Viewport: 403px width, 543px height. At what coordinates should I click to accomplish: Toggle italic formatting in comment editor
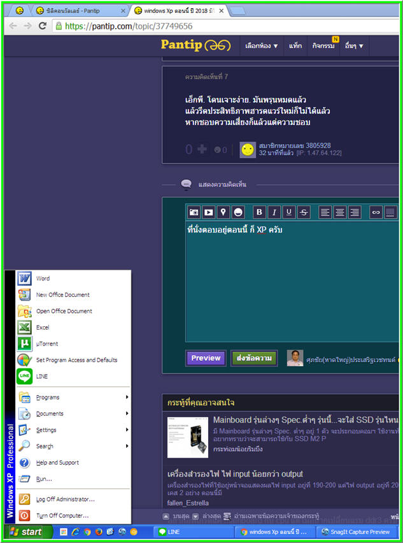click(274, 212)
